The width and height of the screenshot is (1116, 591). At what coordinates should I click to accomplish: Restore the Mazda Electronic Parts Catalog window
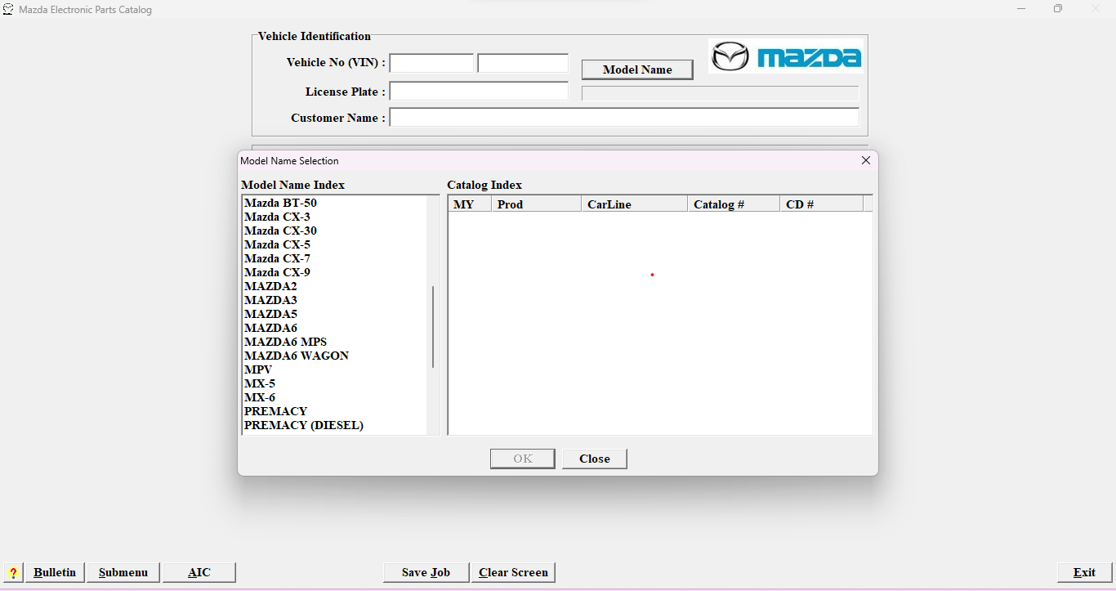point(1058,9)
